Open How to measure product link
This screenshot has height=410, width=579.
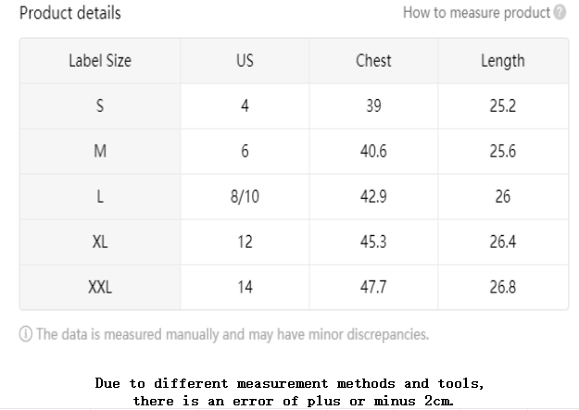click(477, 13)
